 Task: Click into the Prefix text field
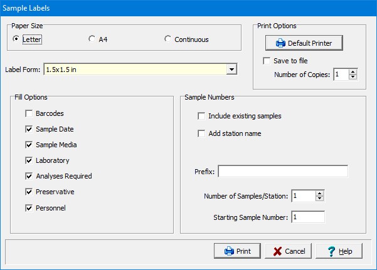coord(282,172)
